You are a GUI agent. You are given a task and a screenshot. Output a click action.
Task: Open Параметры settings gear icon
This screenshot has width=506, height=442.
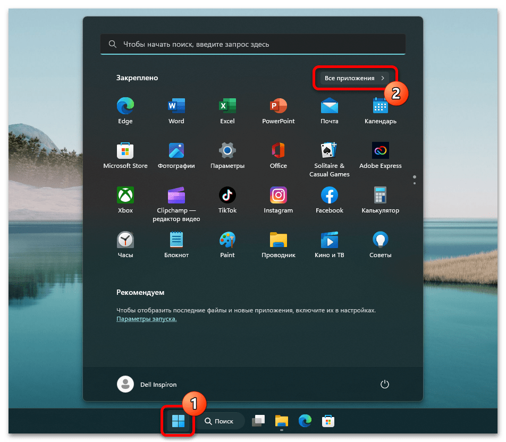click(x=227, y=151)
